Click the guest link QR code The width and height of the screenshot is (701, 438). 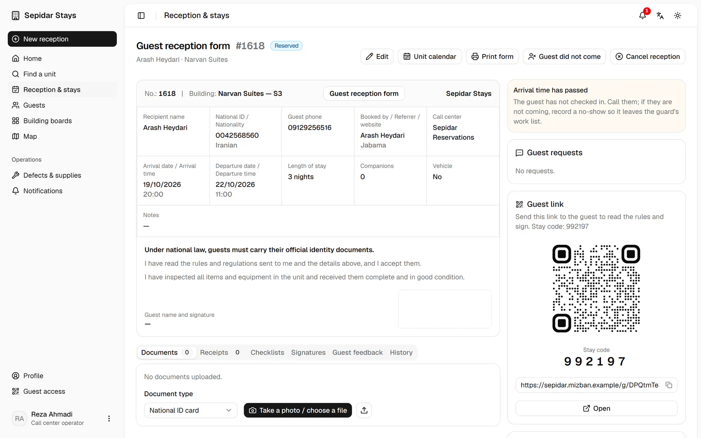[596, 289]
